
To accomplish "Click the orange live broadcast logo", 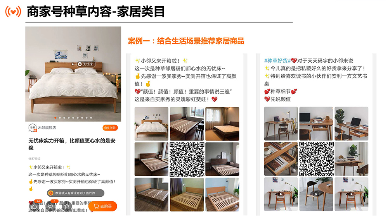I will tap(13, 11).
